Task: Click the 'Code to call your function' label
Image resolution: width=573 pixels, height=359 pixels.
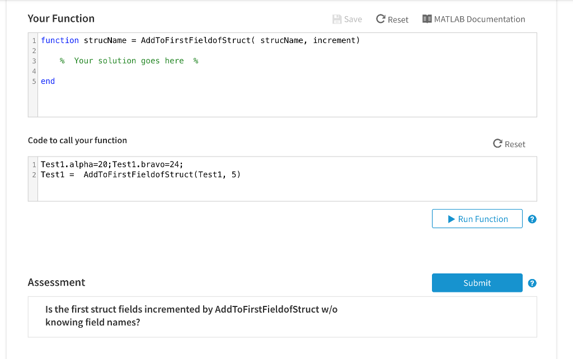Action: click(77, 140)
